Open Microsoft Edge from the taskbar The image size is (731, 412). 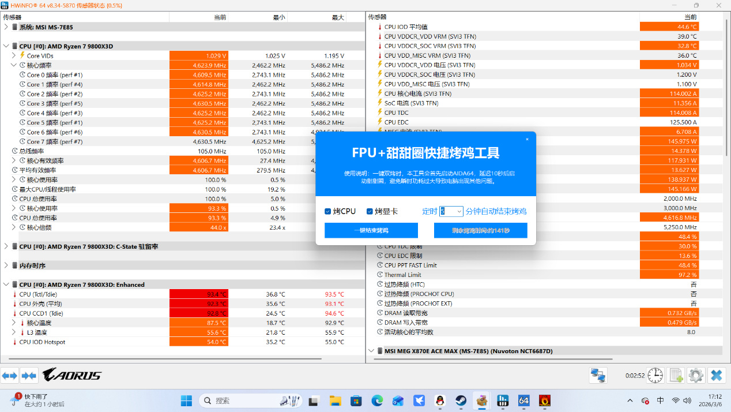pos(377,400)
